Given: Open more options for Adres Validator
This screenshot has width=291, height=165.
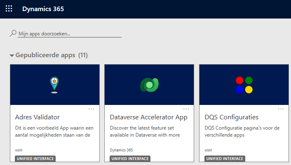Looking at the screenshot, I should click(92, 109).
